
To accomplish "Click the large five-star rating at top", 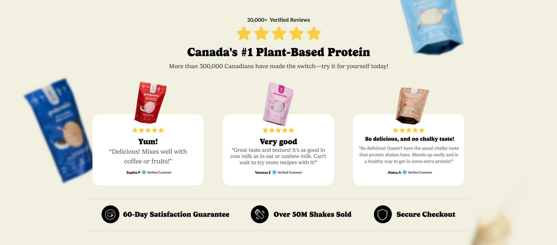I will click(x=278, y=33).
